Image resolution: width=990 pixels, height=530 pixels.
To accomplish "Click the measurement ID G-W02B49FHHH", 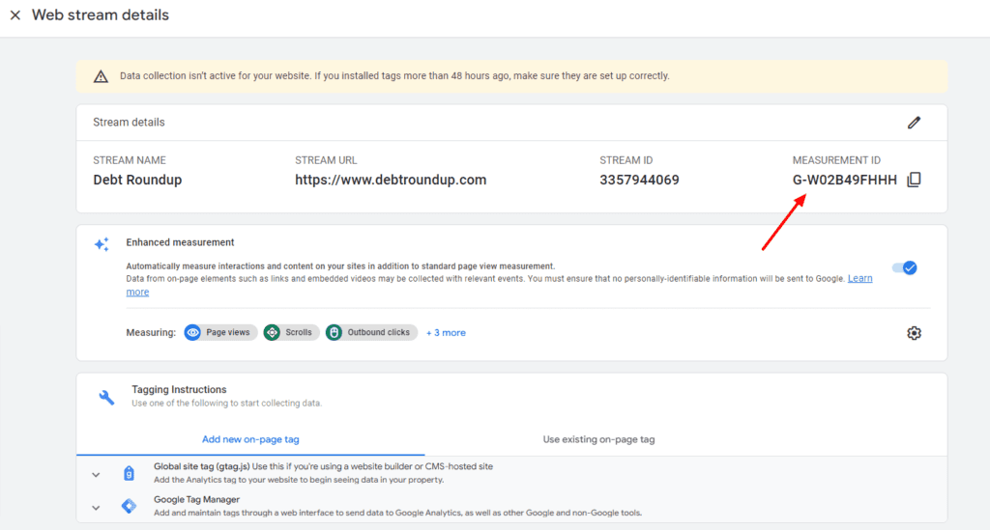I will coord(845,180).
